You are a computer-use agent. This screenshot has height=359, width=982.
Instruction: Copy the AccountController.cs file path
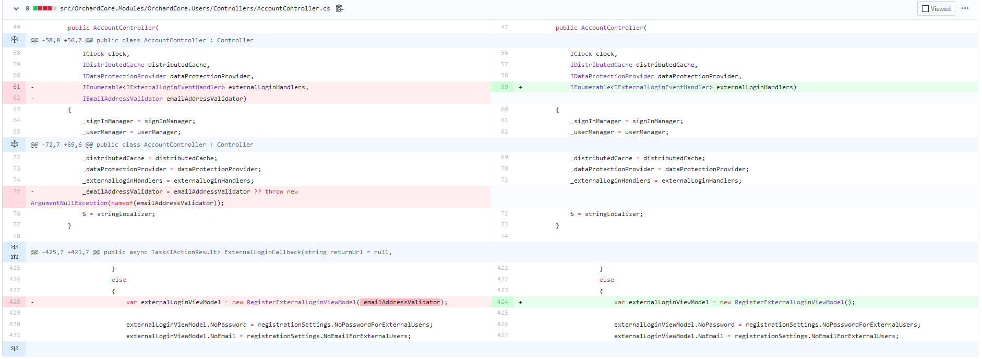point(340,8)
